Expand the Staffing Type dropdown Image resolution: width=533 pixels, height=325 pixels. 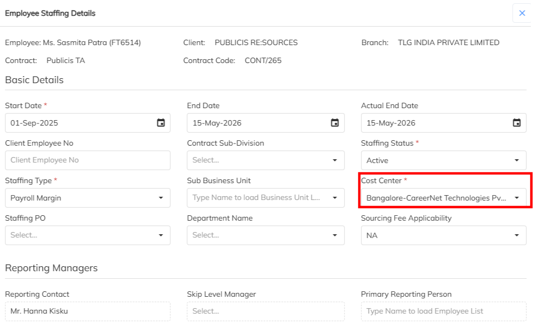pos(161,198)
